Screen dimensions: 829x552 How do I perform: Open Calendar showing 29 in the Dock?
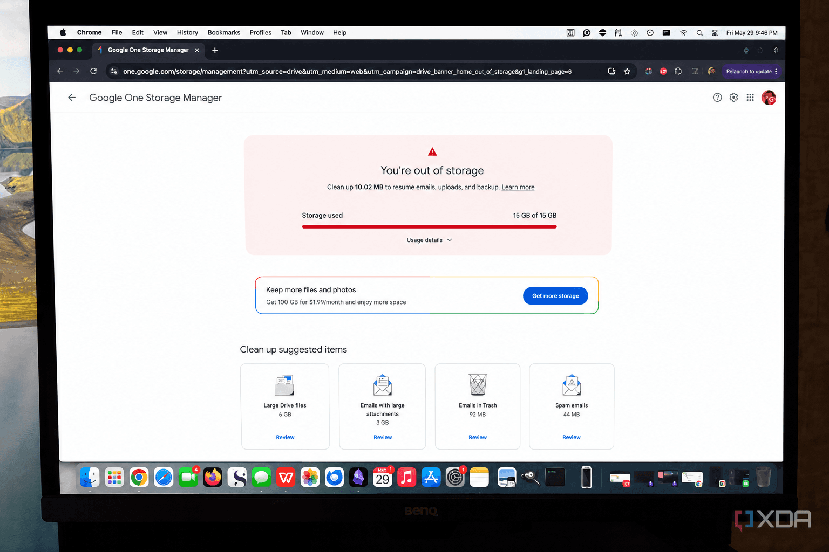pos(383,477)
